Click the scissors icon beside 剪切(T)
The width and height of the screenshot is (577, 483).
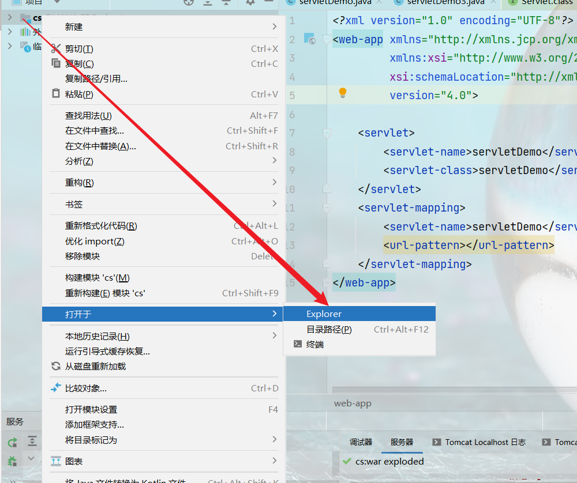click(x=55, y=48)
